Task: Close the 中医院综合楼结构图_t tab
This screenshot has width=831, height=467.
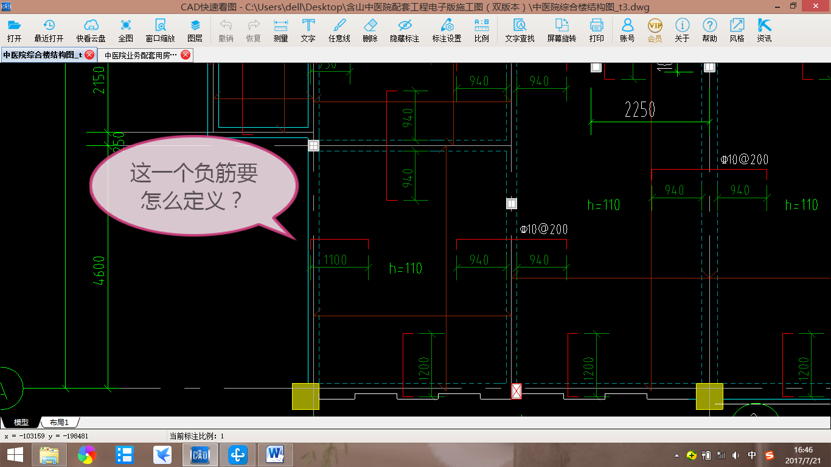Action: [89, 55]
